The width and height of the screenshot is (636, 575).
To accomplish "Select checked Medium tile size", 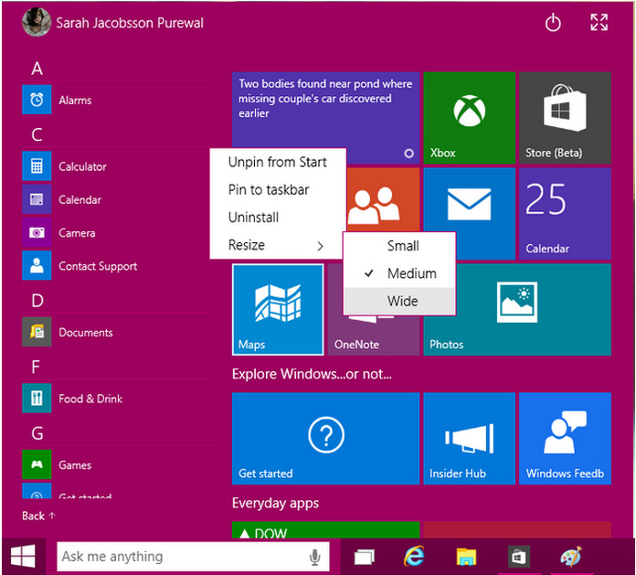I will (399, 273).
